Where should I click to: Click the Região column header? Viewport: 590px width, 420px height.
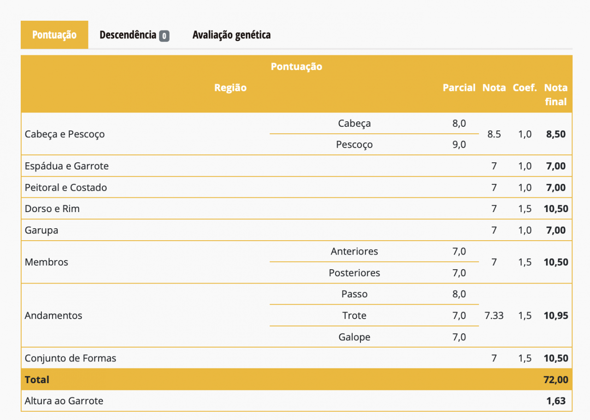pos(230,88)
